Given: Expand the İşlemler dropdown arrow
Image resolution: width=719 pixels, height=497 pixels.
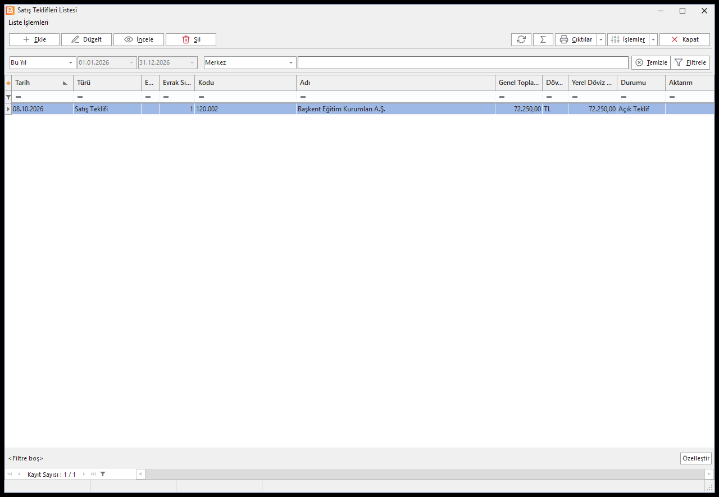Looking at the screenshot, I should [653, 39].
